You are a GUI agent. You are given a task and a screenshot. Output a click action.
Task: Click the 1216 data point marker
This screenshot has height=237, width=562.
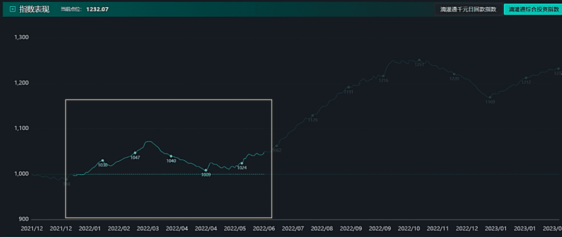(383, 76)
